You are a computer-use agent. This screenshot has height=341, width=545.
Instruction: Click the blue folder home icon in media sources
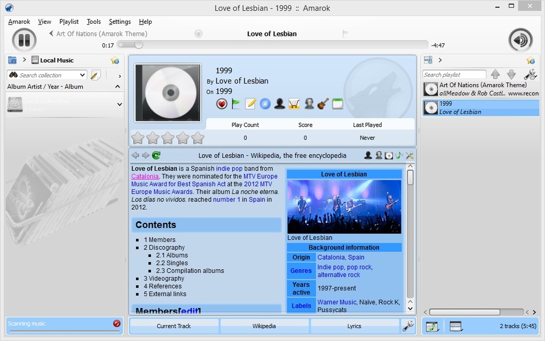tap(13, 60)
